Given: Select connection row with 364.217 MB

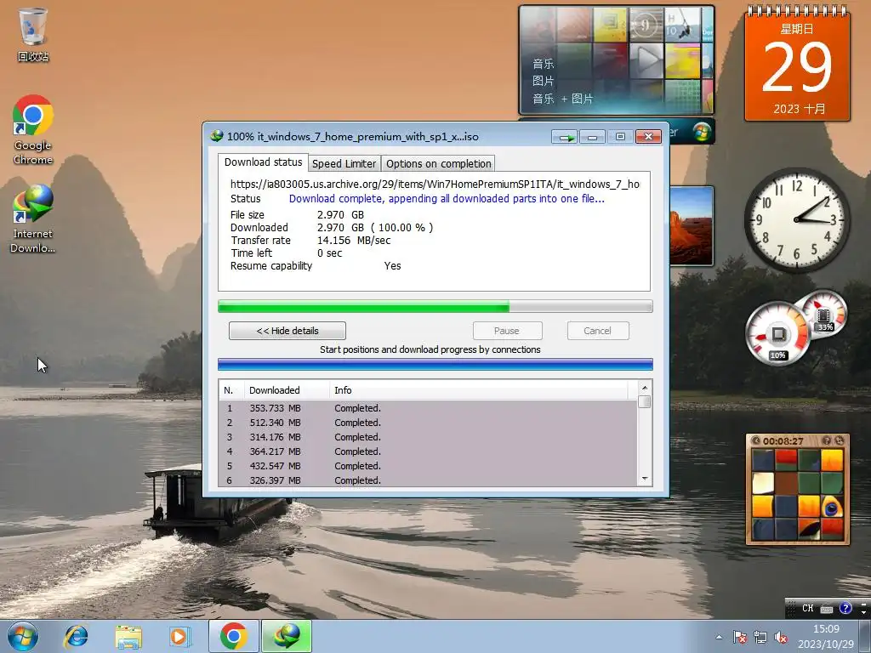Looking at the screenshot, I should (x=429, y=451).
